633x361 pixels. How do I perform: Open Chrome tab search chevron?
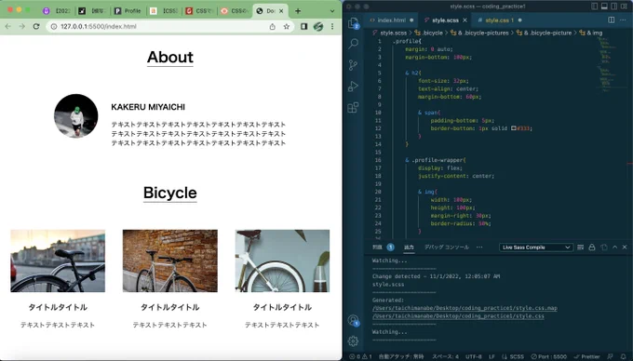(332, 11)
